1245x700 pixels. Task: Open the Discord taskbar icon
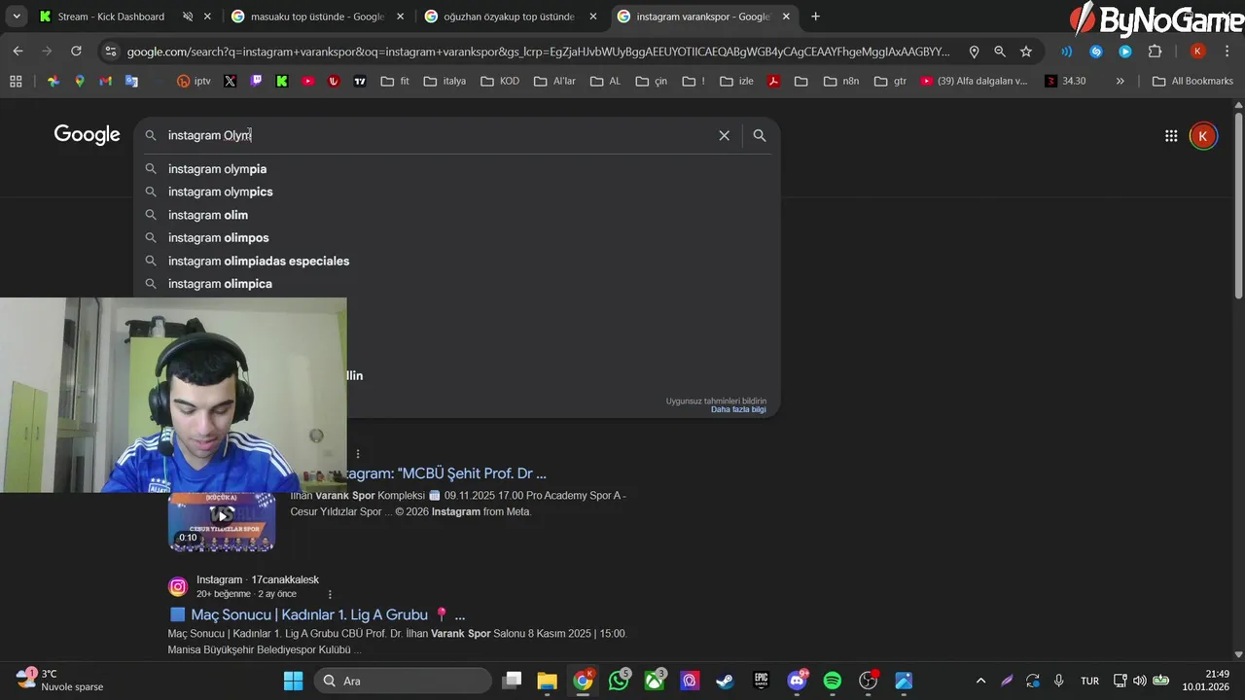(x=797, y=681)
